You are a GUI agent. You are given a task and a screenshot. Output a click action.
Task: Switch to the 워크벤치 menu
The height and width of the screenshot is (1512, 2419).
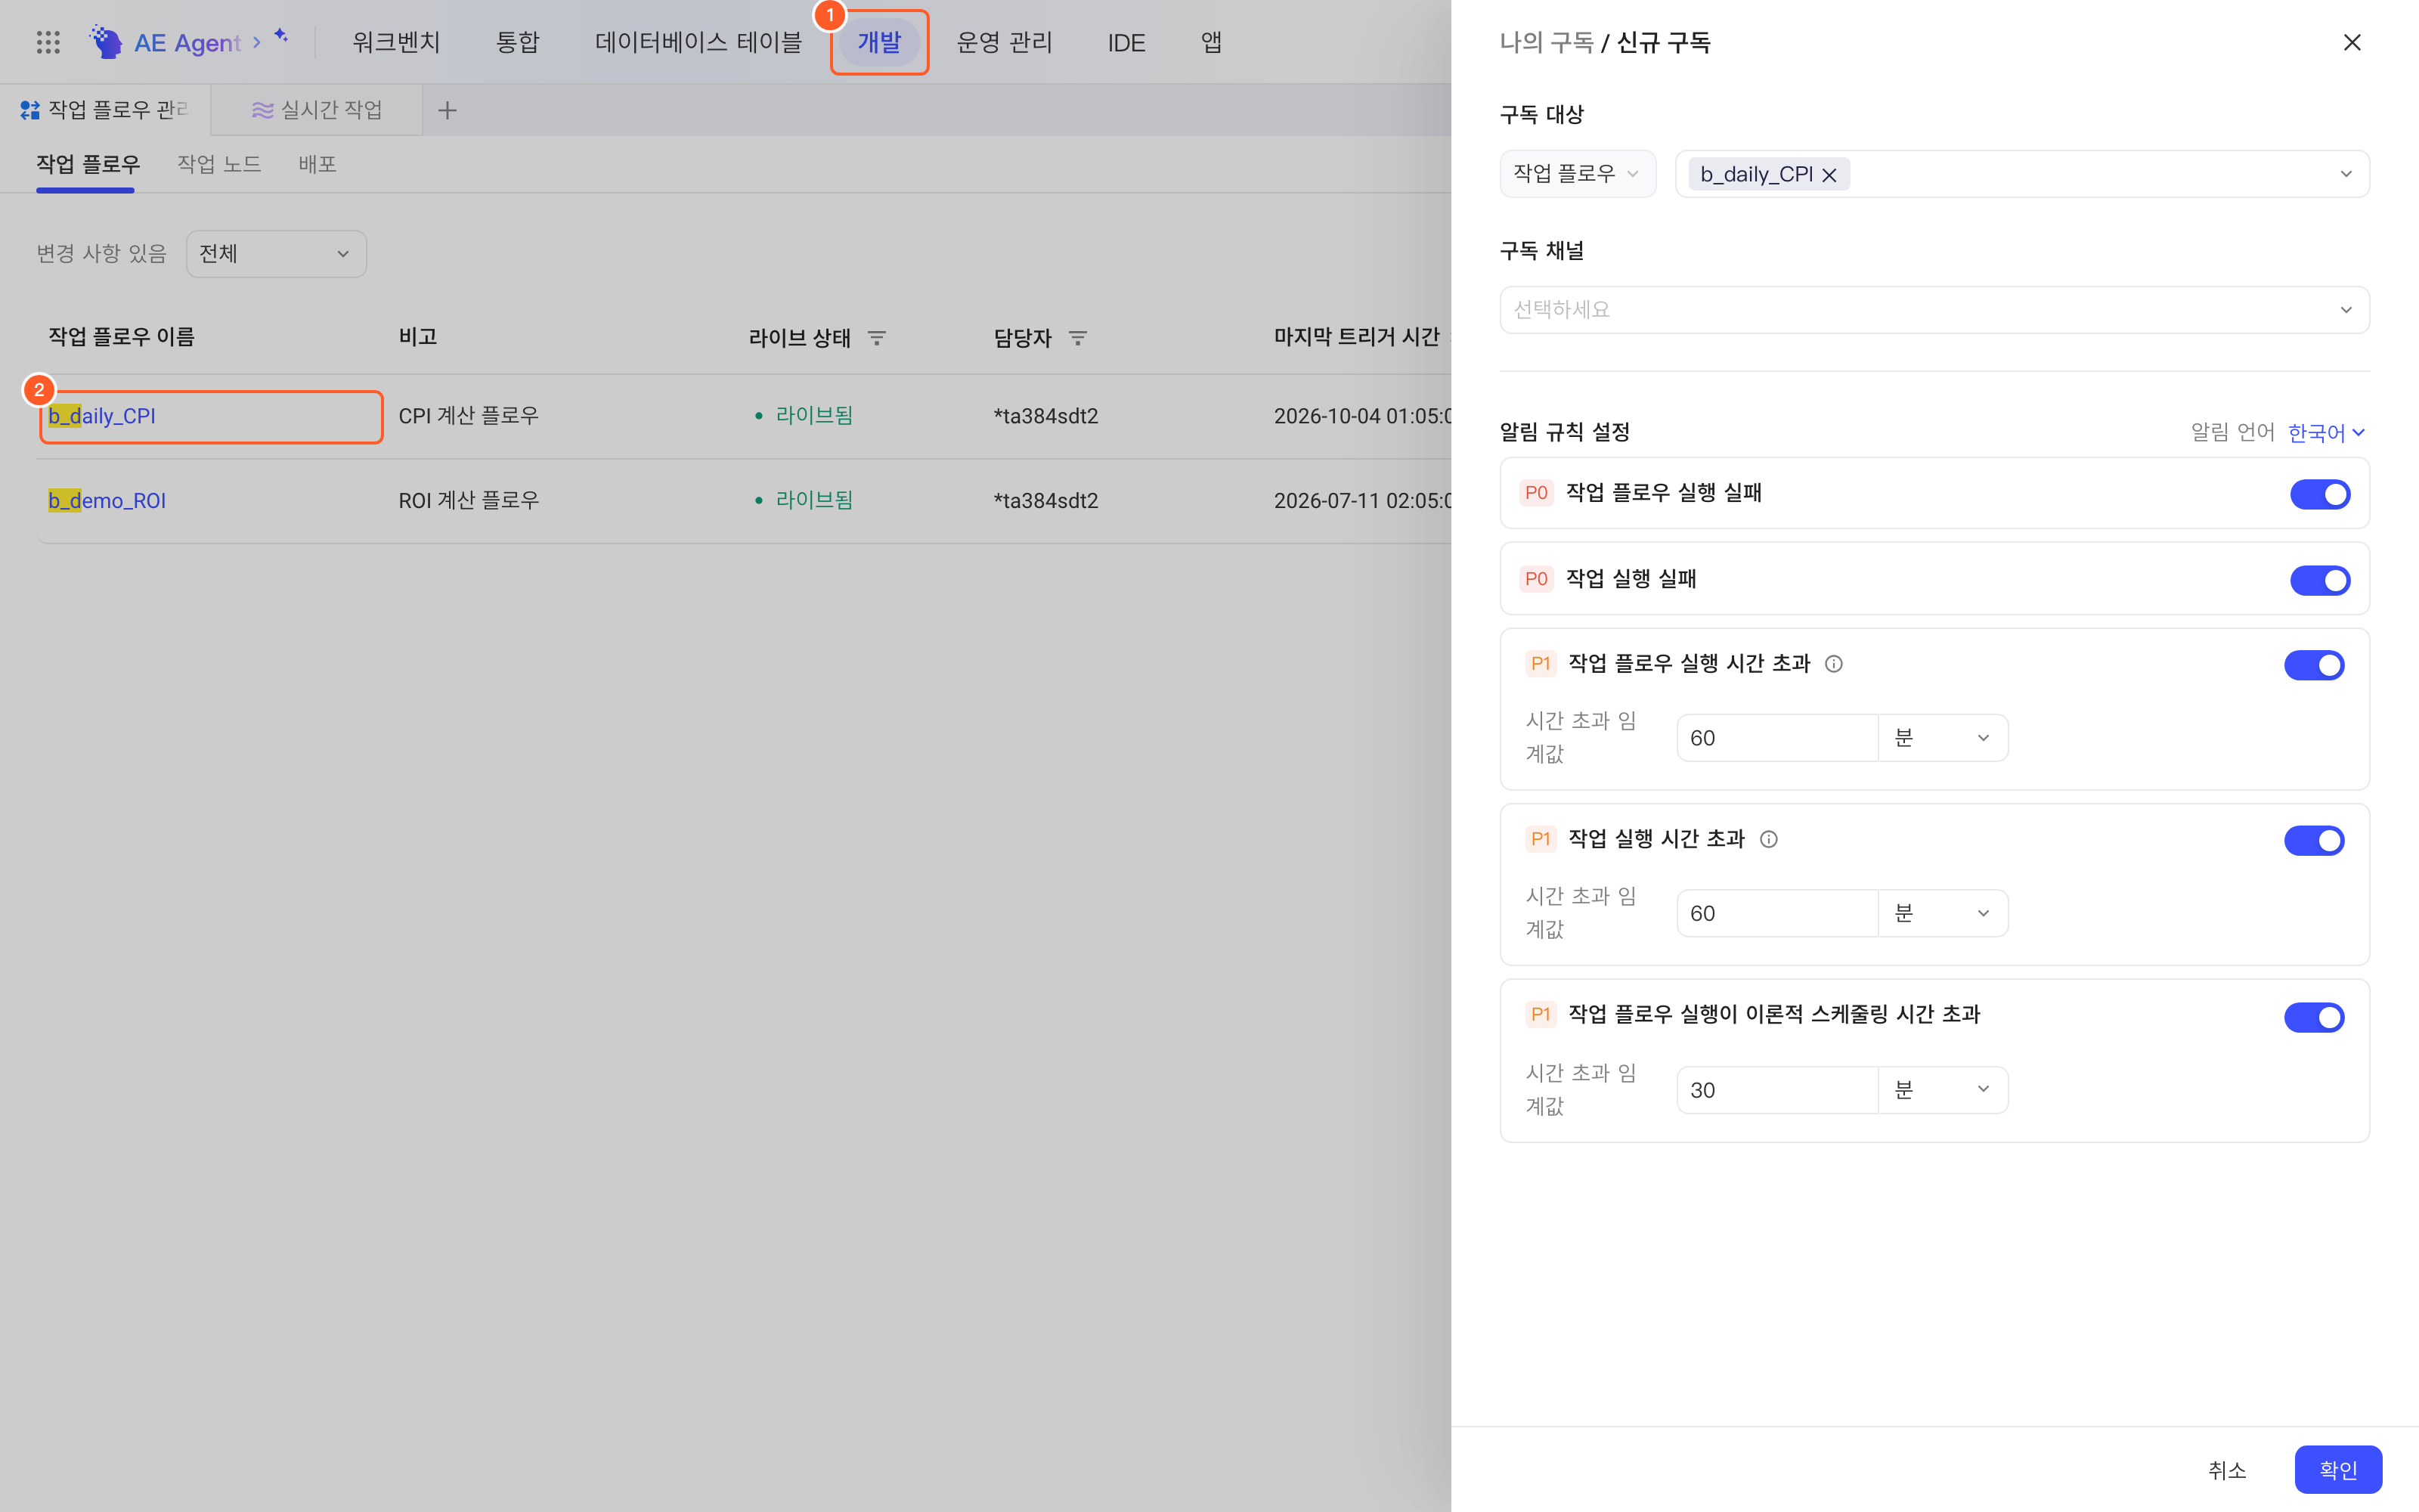[x=396, y=42]
